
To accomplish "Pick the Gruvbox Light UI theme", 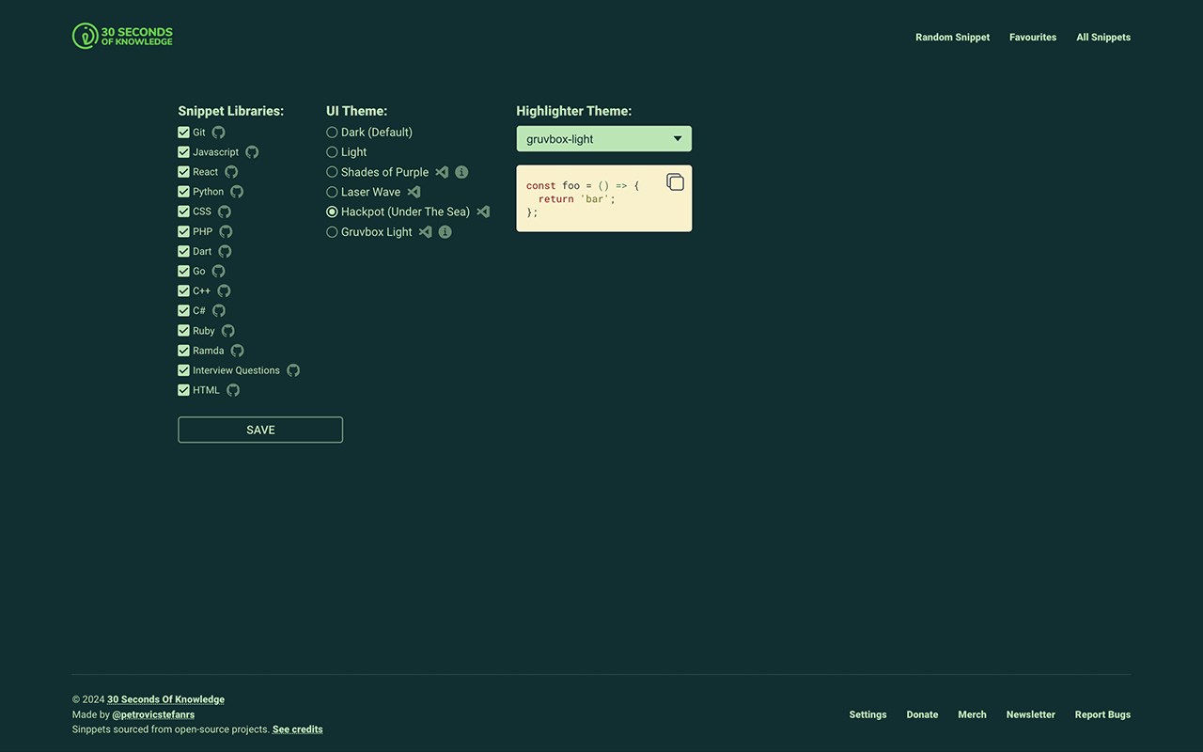I will click(x=332, y=232).
